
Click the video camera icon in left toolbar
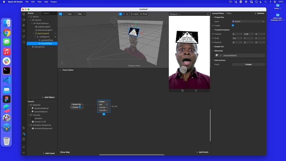[x=24, y=20]
